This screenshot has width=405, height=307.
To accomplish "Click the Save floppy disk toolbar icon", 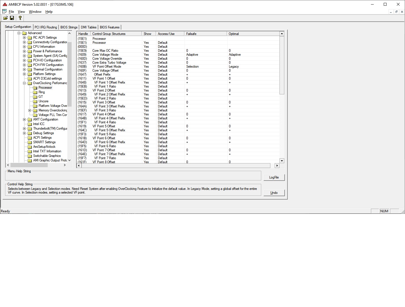I will point(12,18).
